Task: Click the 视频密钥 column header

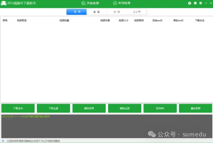Action: click(x=139, y=21)
